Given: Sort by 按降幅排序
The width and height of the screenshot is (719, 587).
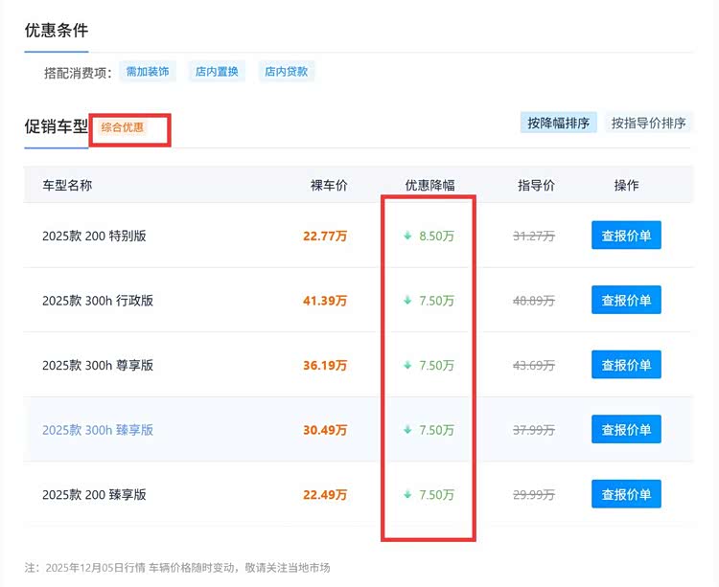Looking at the screenshot, I should tap(558, 123).
